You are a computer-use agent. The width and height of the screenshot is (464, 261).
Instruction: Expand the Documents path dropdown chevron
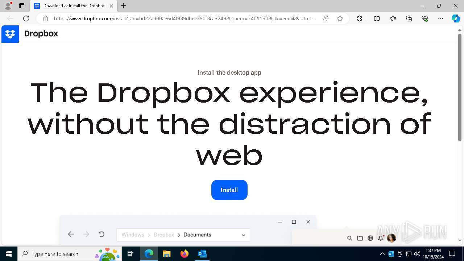tap(244, 235)
